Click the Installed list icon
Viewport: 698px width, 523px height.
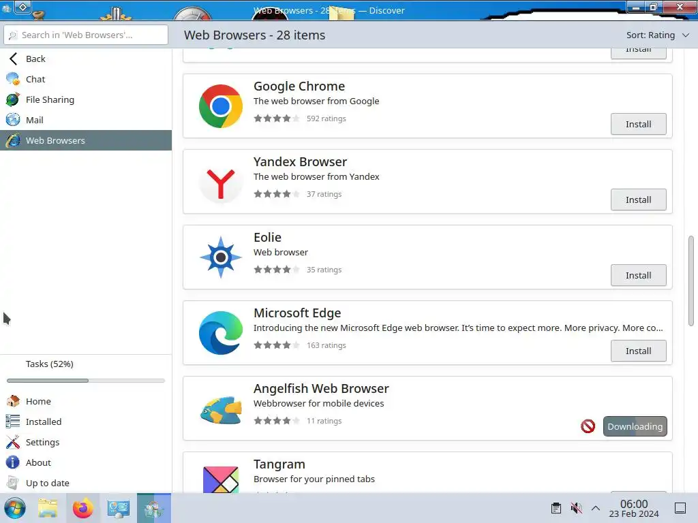click(13, 422)
